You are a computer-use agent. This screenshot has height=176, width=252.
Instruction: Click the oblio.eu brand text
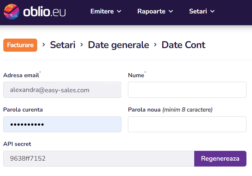(44, 11)
